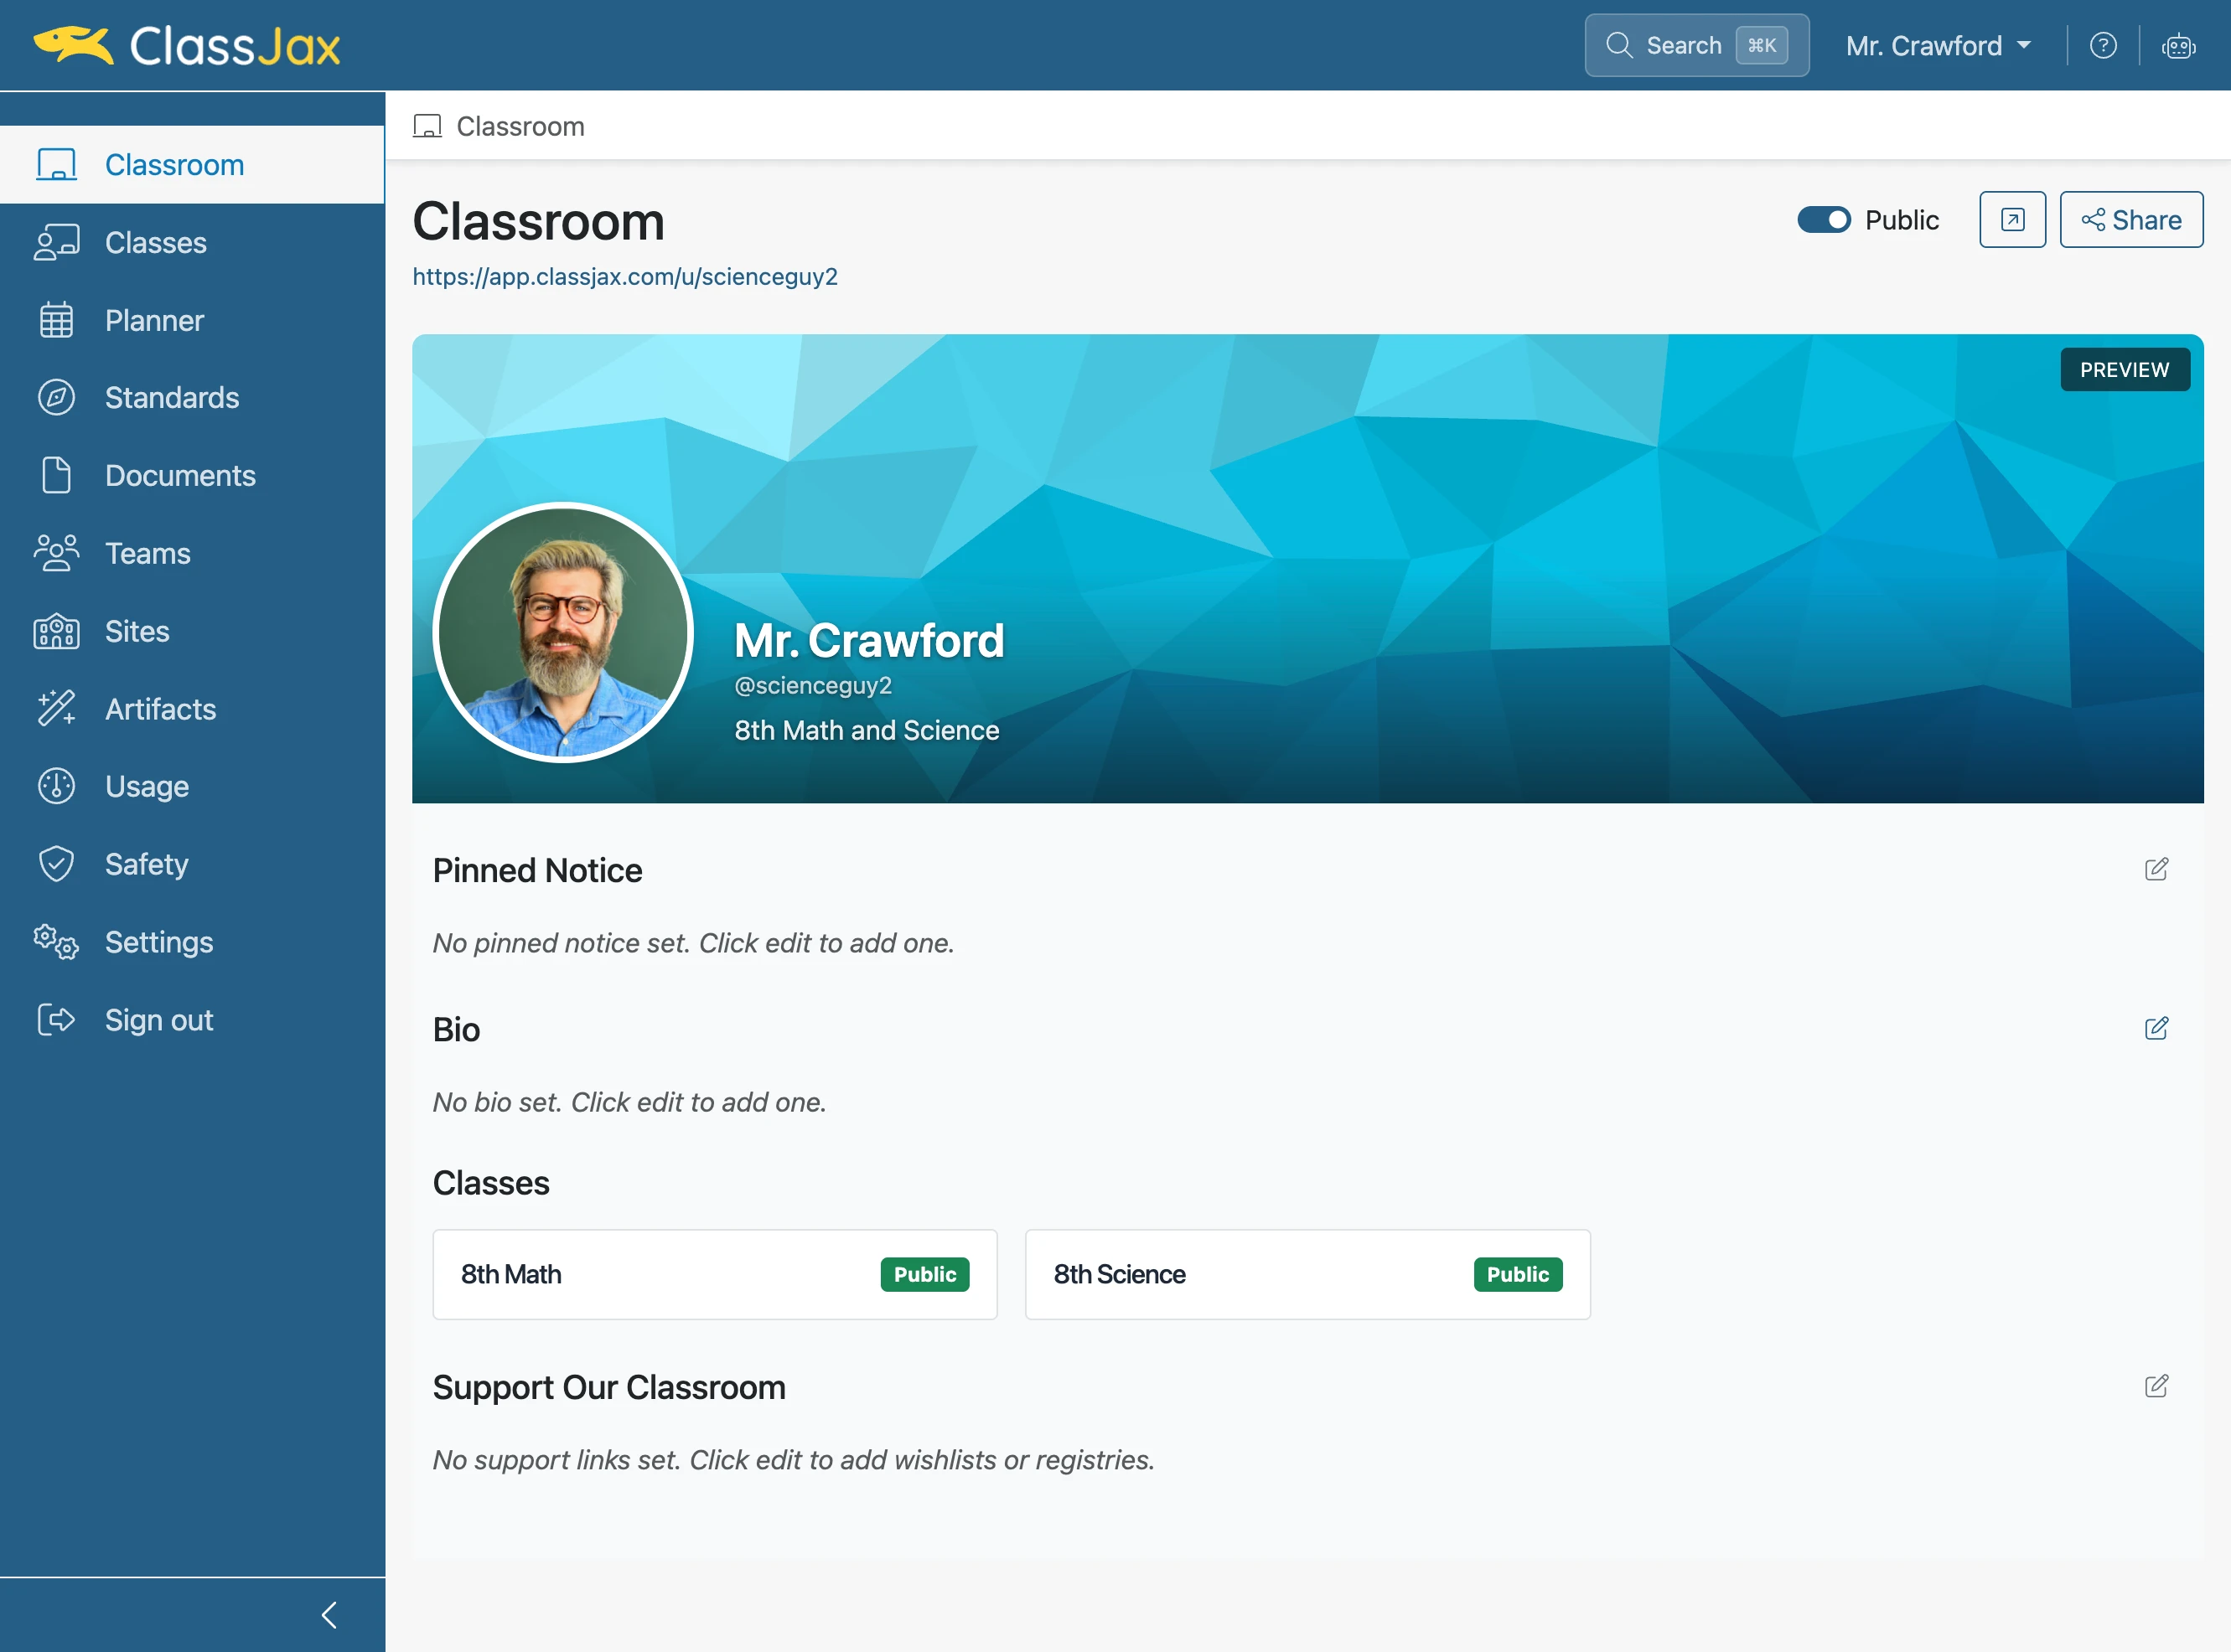Click the Public badge on 8th Science

pos(1518,1274)
